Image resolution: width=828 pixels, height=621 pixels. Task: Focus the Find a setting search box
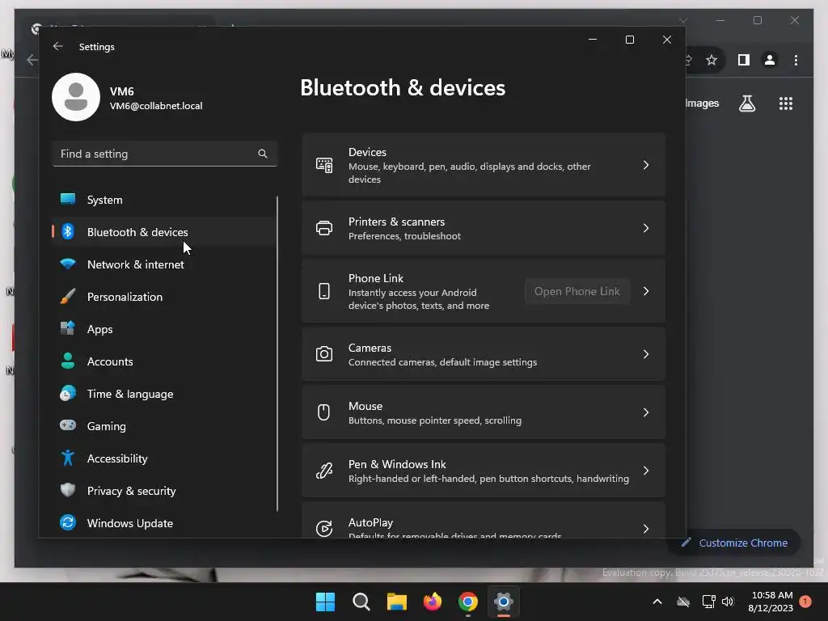coord(164,154)
